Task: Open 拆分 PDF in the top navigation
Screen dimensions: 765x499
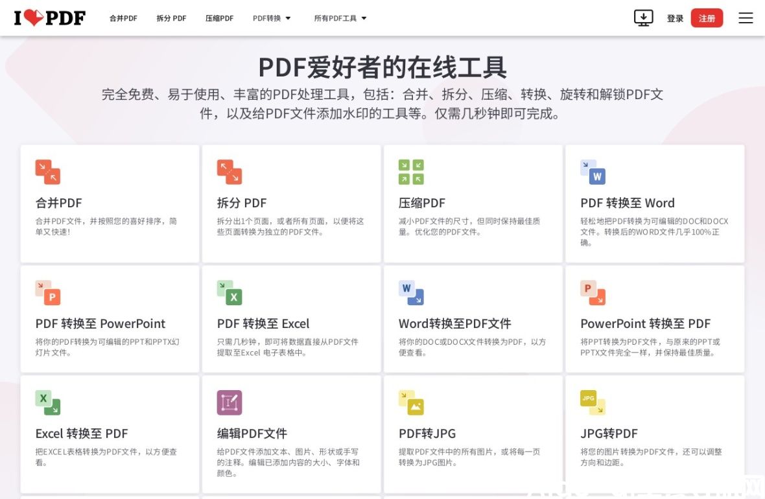Action: pyautogui.click(x=171, y=18)
